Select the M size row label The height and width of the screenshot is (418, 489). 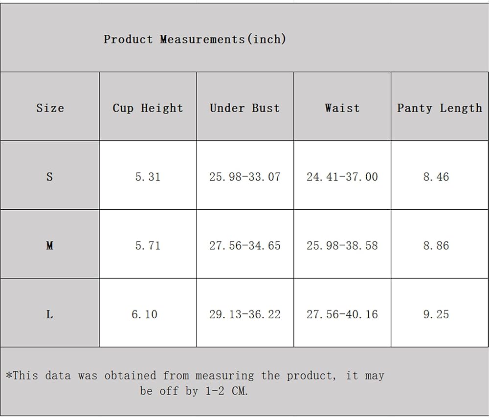(x=49, y=245)
